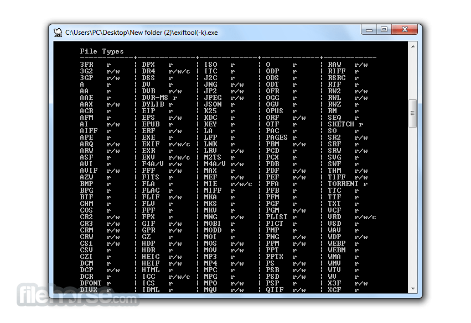Click the 'M2TS' file type entry
Image resolution: width=471 pixels, height=323 pixels.
click(x=213, y=157)
